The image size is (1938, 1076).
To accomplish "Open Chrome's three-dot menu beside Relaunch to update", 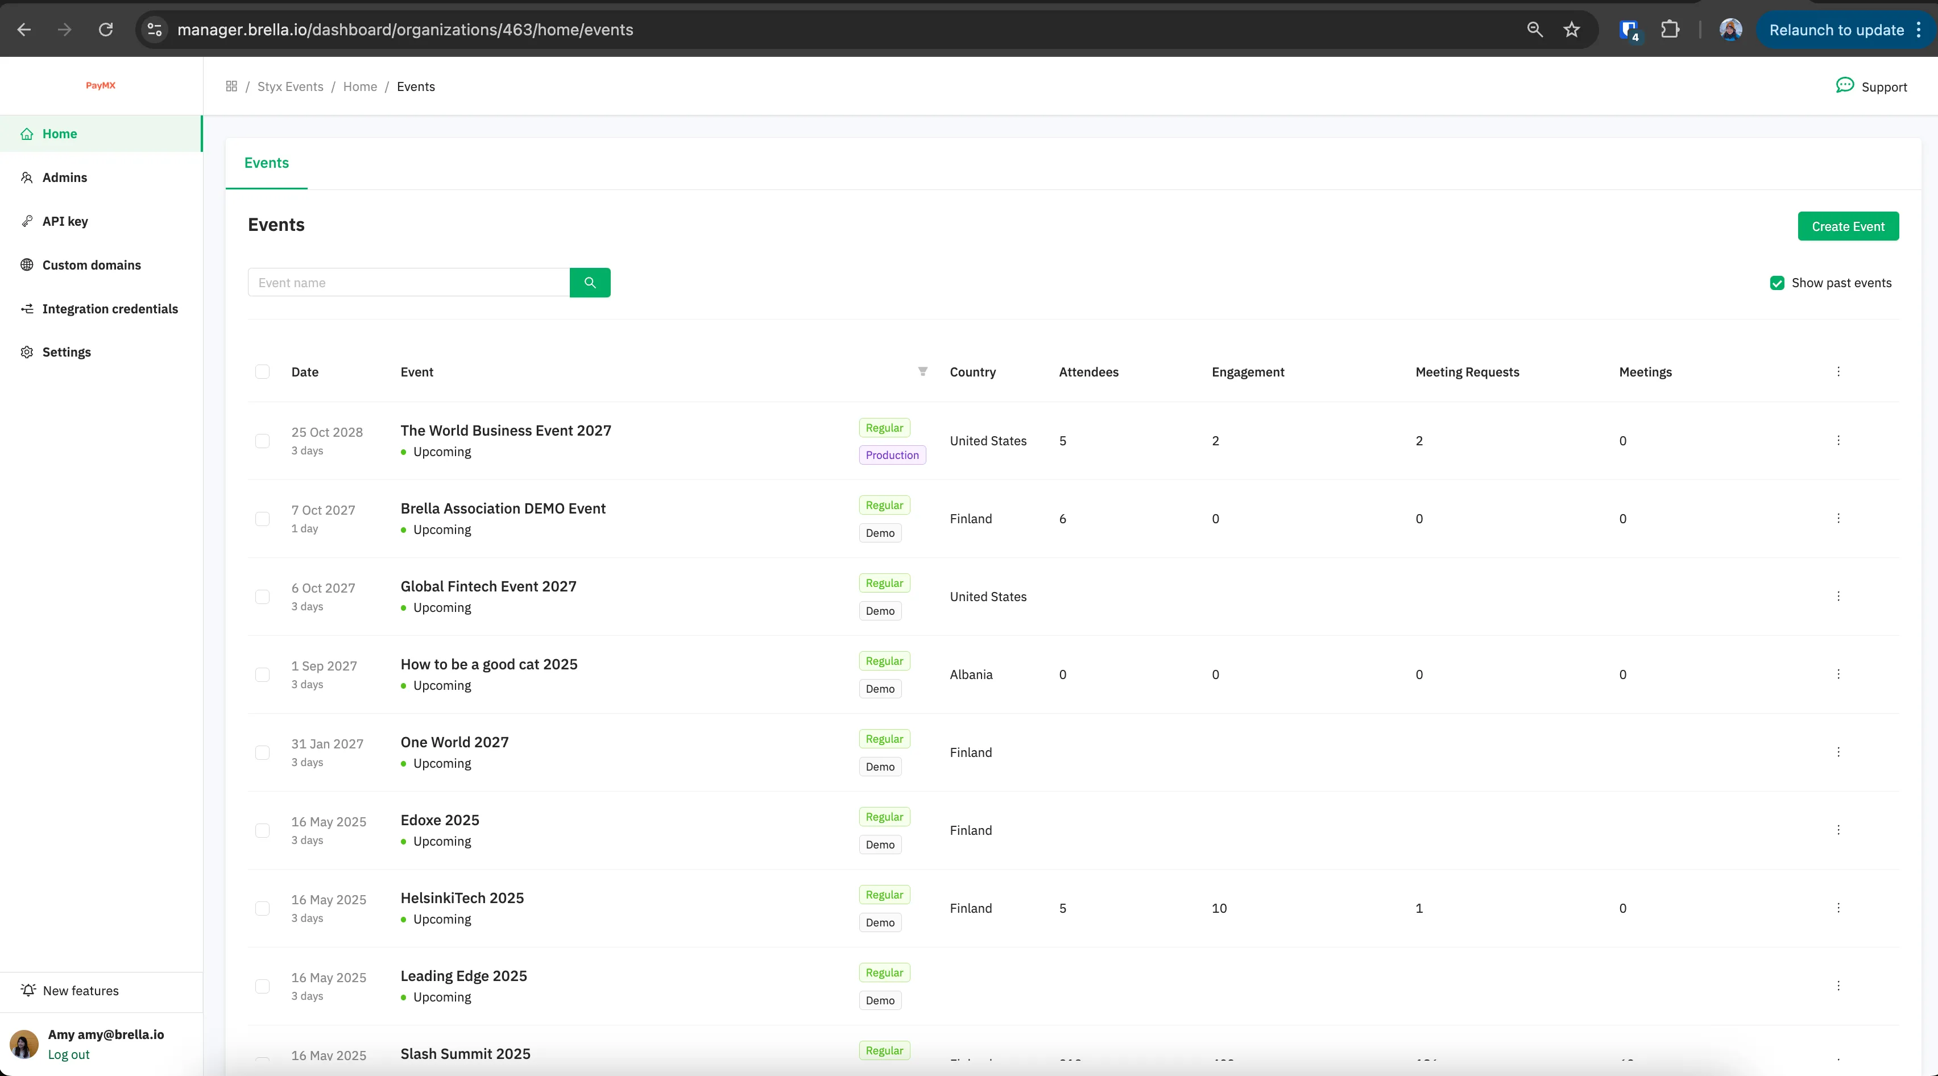I will [x=1919, y=30].
